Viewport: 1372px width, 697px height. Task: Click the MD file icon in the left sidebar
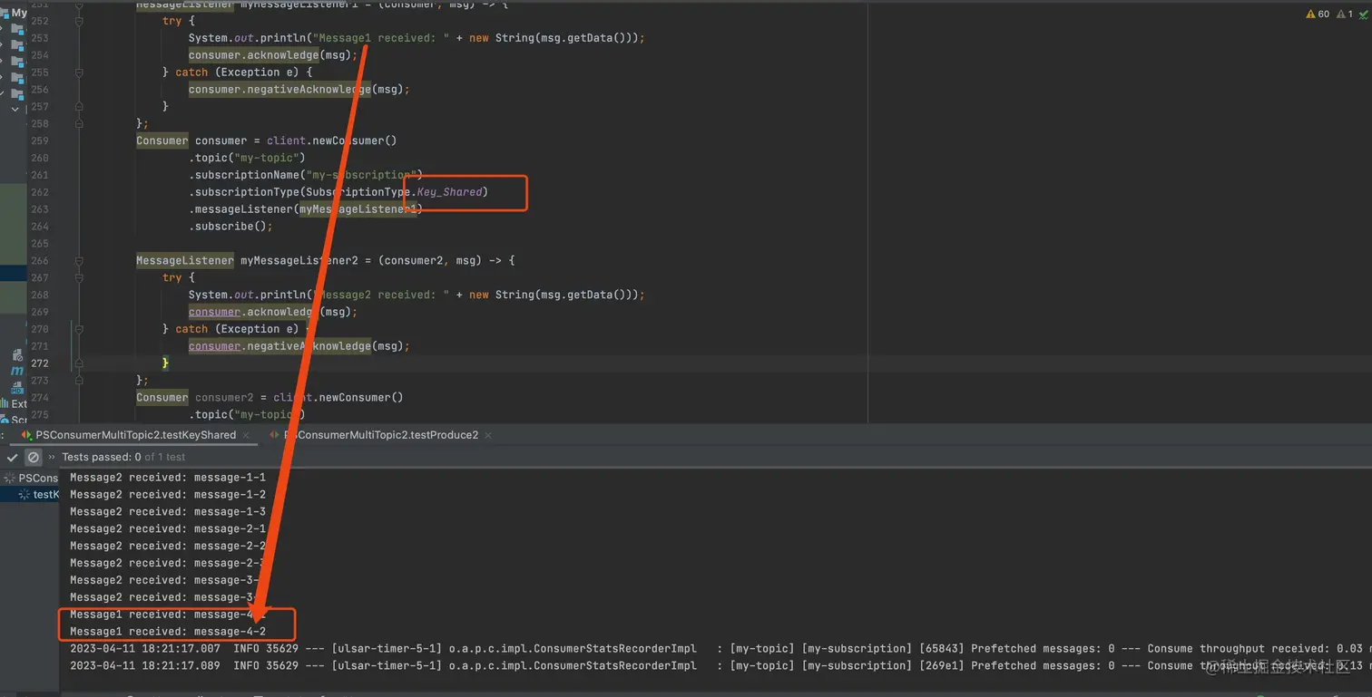pos(17,387)
